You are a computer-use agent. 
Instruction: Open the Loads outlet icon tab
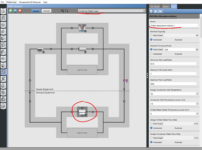[x=3, y=31]
